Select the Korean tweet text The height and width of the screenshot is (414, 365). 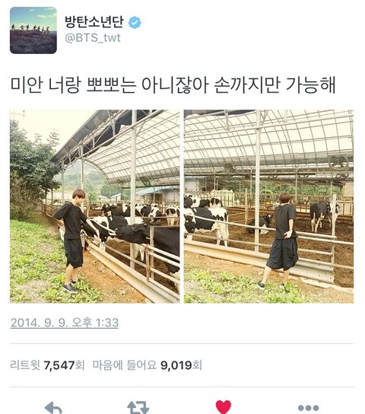point(173,85)
